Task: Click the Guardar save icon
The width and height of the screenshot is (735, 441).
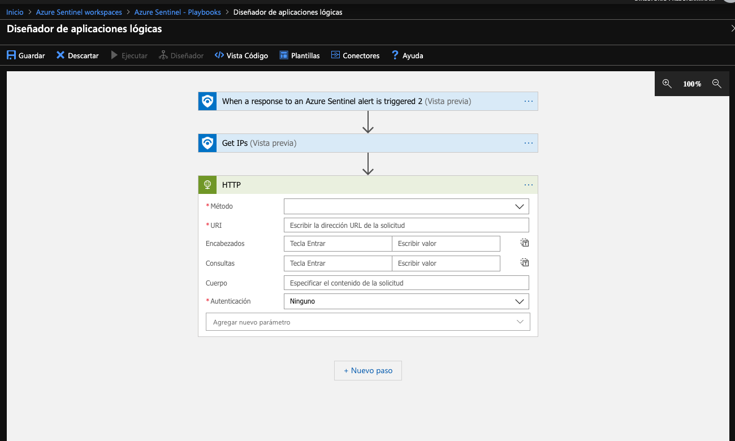Action: pos(11,55)
